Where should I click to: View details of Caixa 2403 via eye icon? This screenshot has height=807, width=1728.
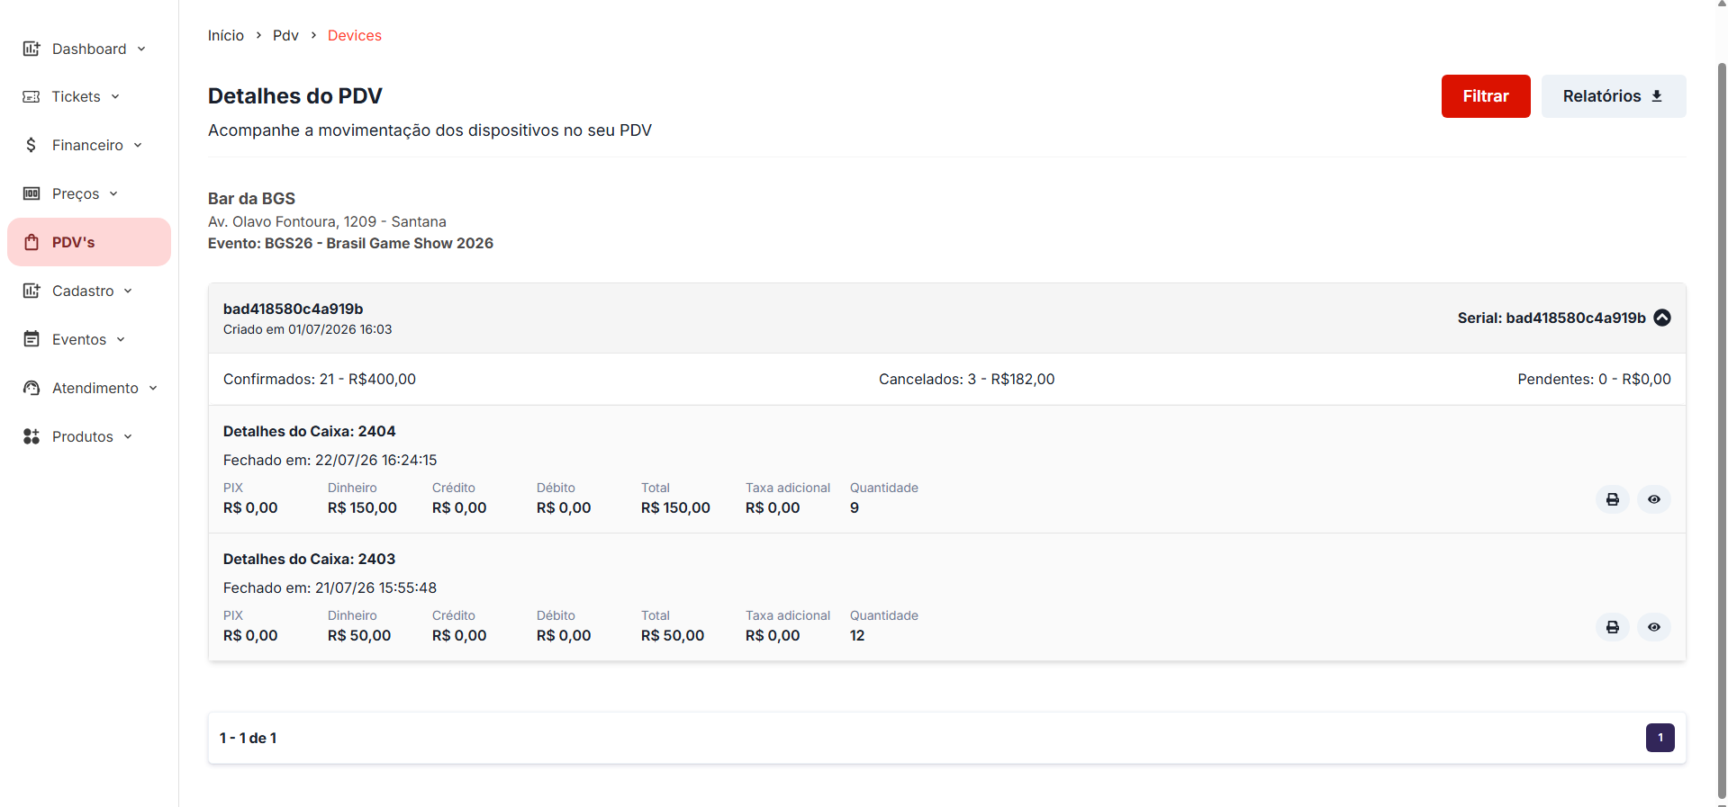pos(1653,627)
